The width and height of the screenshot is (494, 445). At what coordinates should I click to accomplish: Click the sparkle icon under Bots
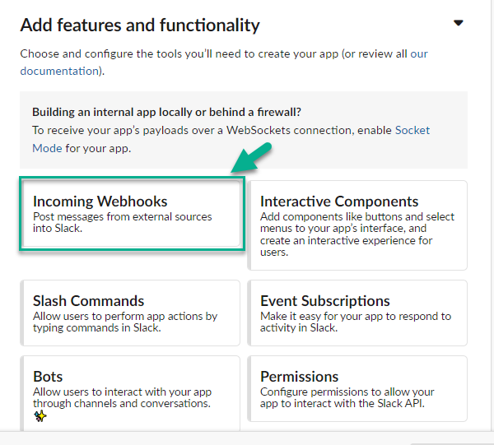(40, 416)
